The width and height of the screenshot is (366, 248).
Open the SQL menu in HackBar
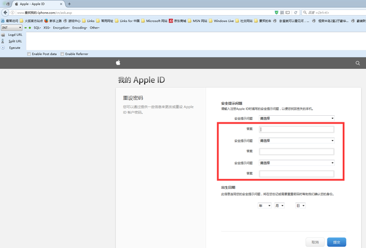(37, 28)
